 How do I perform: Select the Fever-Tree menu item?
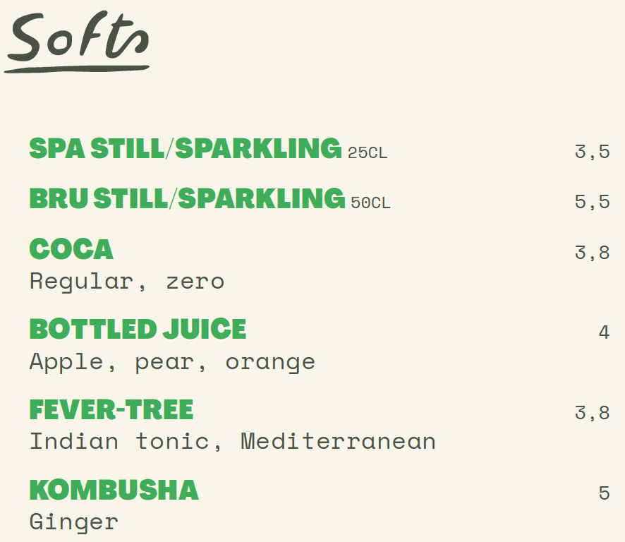pyautogui.click(x=111, y=409)
